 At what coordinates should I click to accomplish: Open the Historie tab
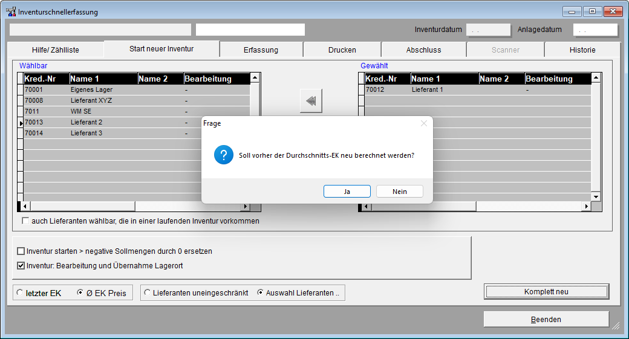point(582,50)
